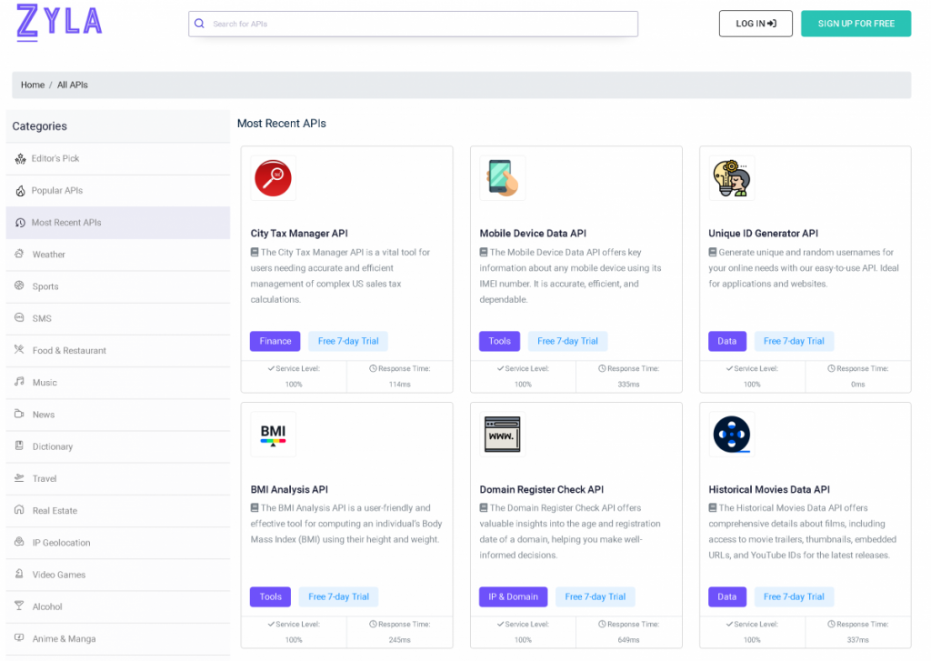Click the Weather category icon

pos(20,255)
